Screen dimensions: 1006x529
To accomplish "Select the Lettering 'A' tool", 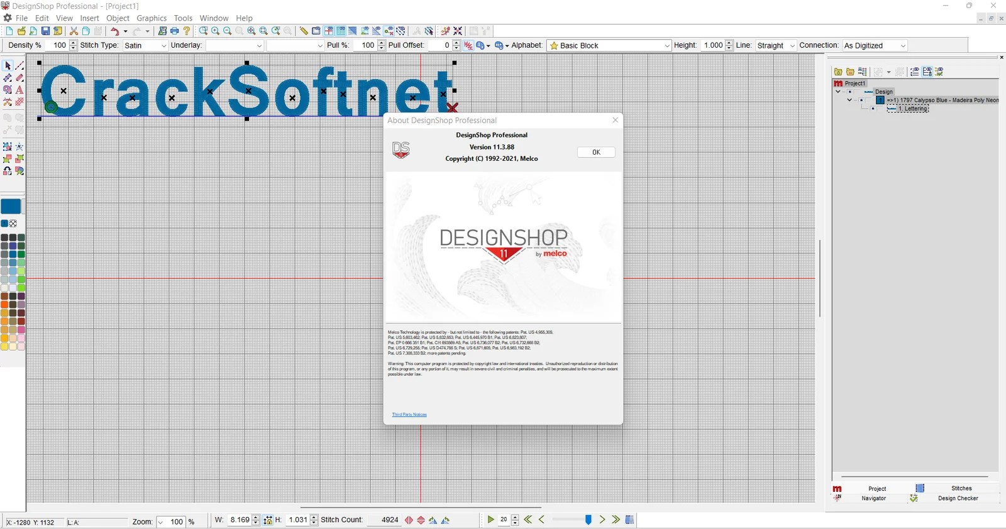I will 19,90.
